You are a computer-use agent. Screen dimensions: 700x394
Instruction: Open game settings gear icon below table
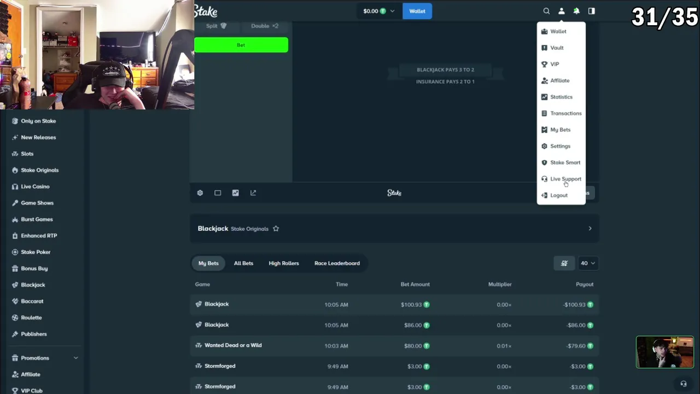200,193
